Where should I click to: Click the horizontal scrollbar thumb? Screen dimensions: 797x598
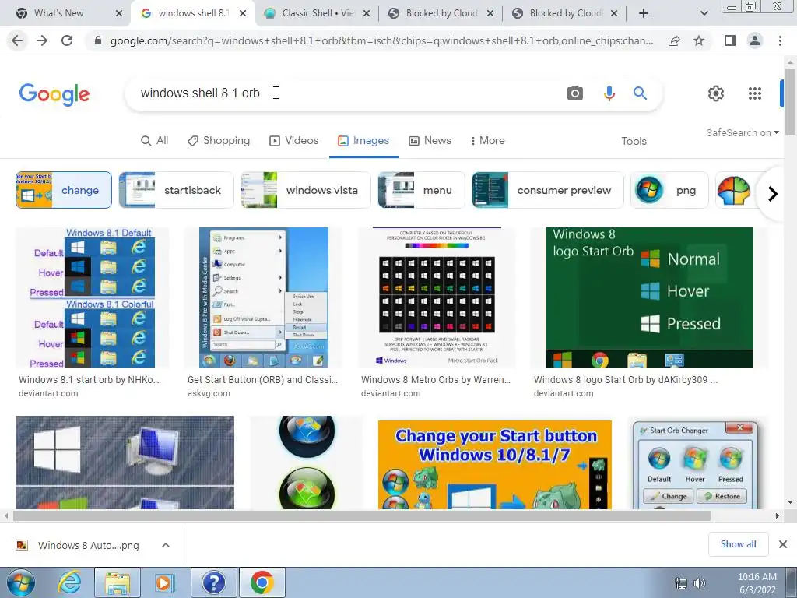coord(361,515)
